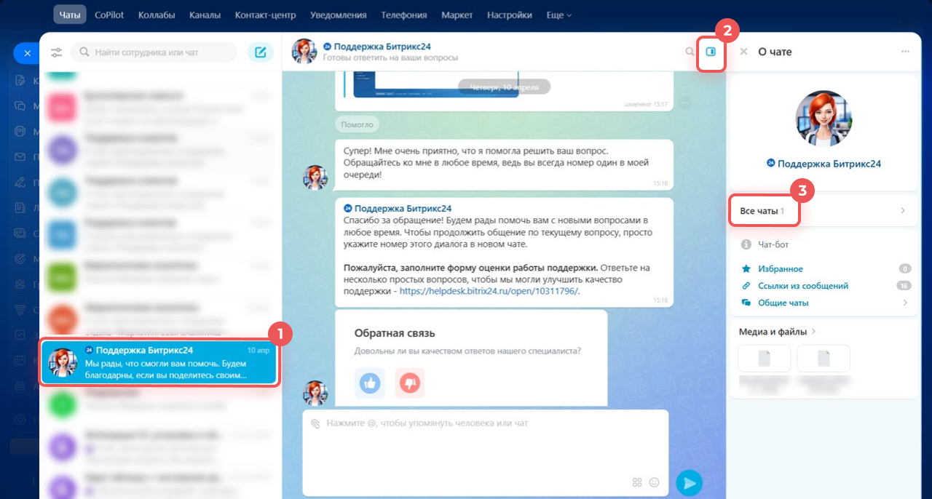Screen dimensions: 932x499
Task: Expand the Все чаты chevron
Action: click(x=903, y=210)
